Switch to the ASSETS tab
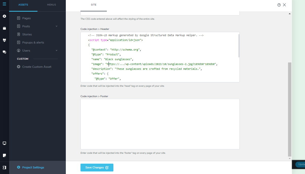The width and height of the screenshot is (305, 174). 23,5
